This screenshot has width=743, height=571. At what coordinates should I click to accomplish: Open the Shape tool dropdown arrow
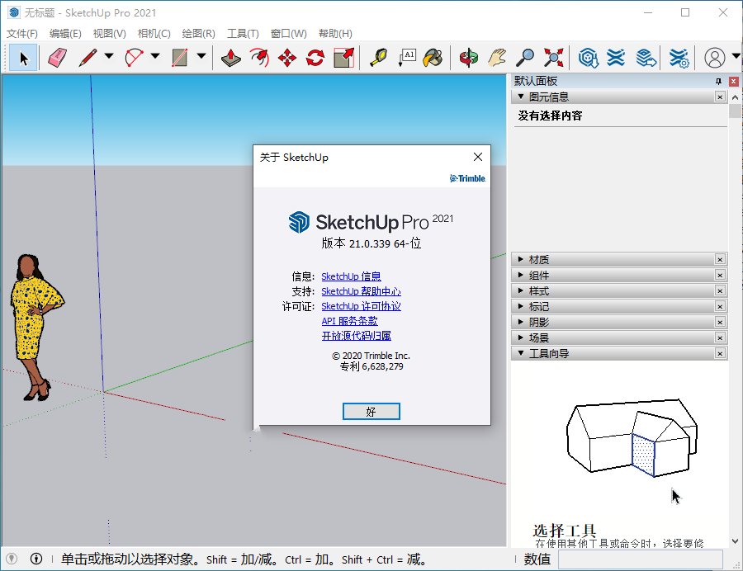(x=201, y=56)
